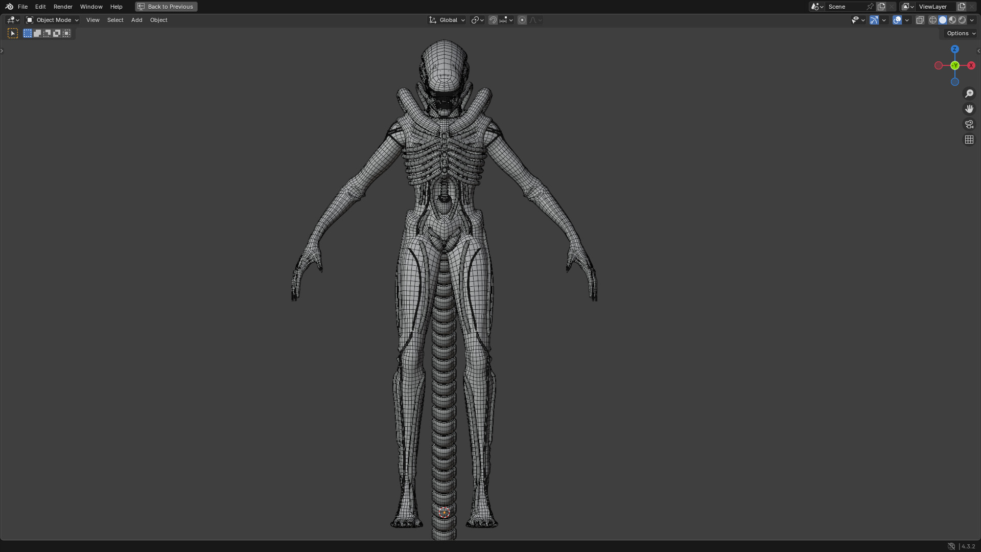Toggle Show Gizmo in the viewport

pyautogui.click(x=874, y=20)
